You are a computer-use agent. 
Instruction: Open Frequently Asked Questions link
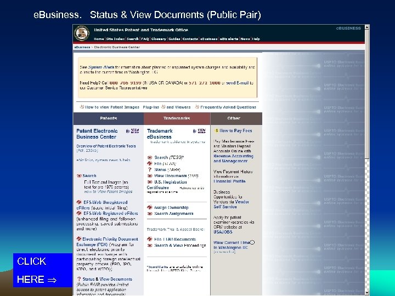pyautogui.click(x=228, y=107)
